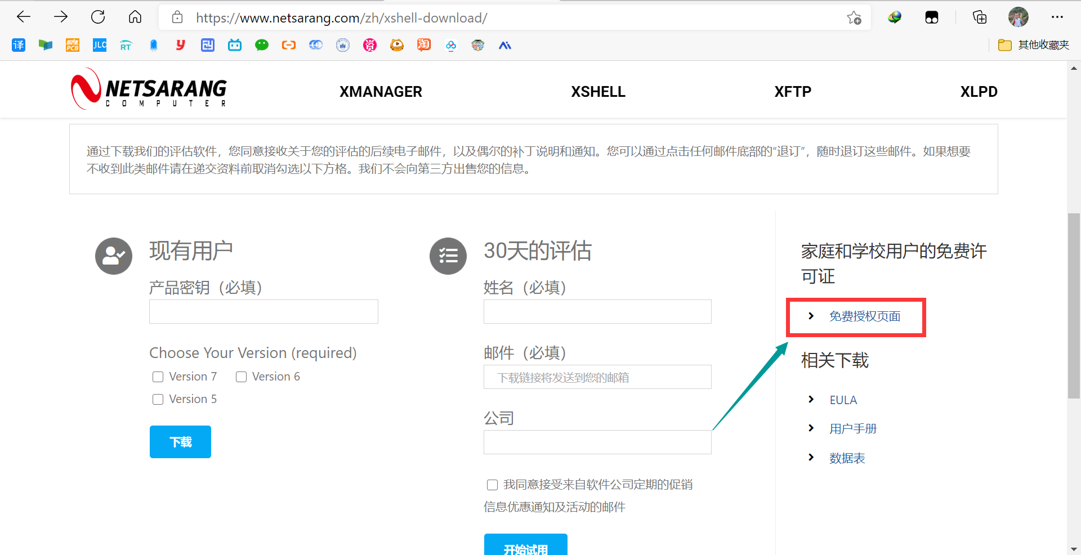Click the dark-mode browser extension icon
This screenshot has height=555, width=1081.
pos(932,17)
